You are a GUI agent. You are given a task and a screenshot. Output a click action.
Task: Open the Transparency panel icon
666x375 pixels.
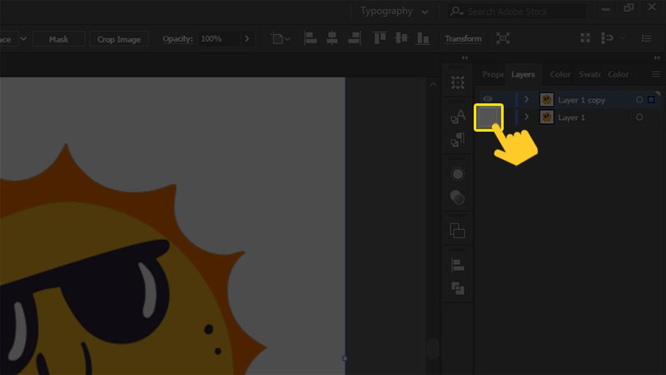(x=458, y=197)
